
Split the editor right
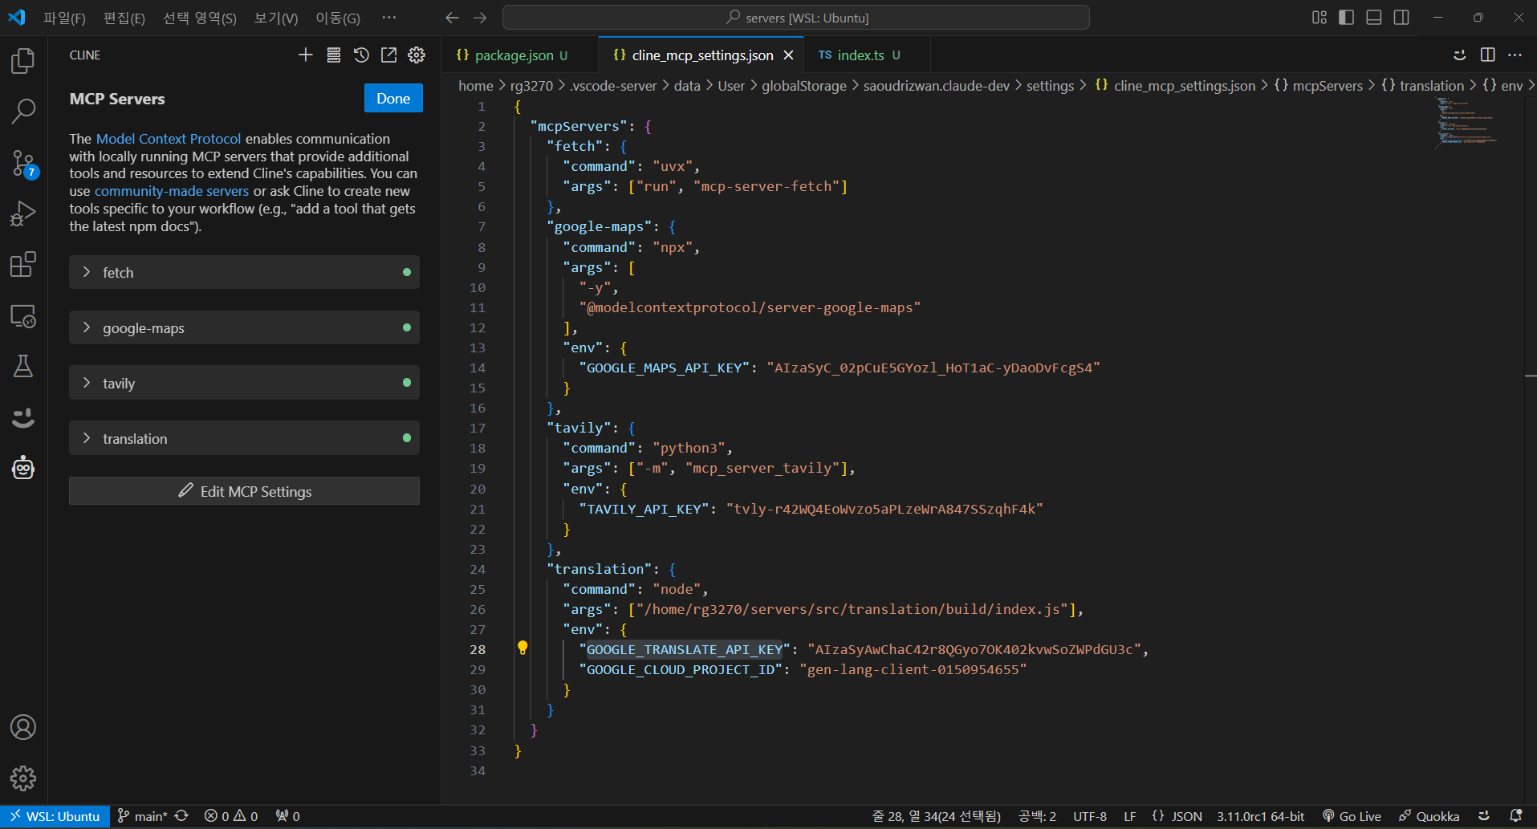point(1487,55)
